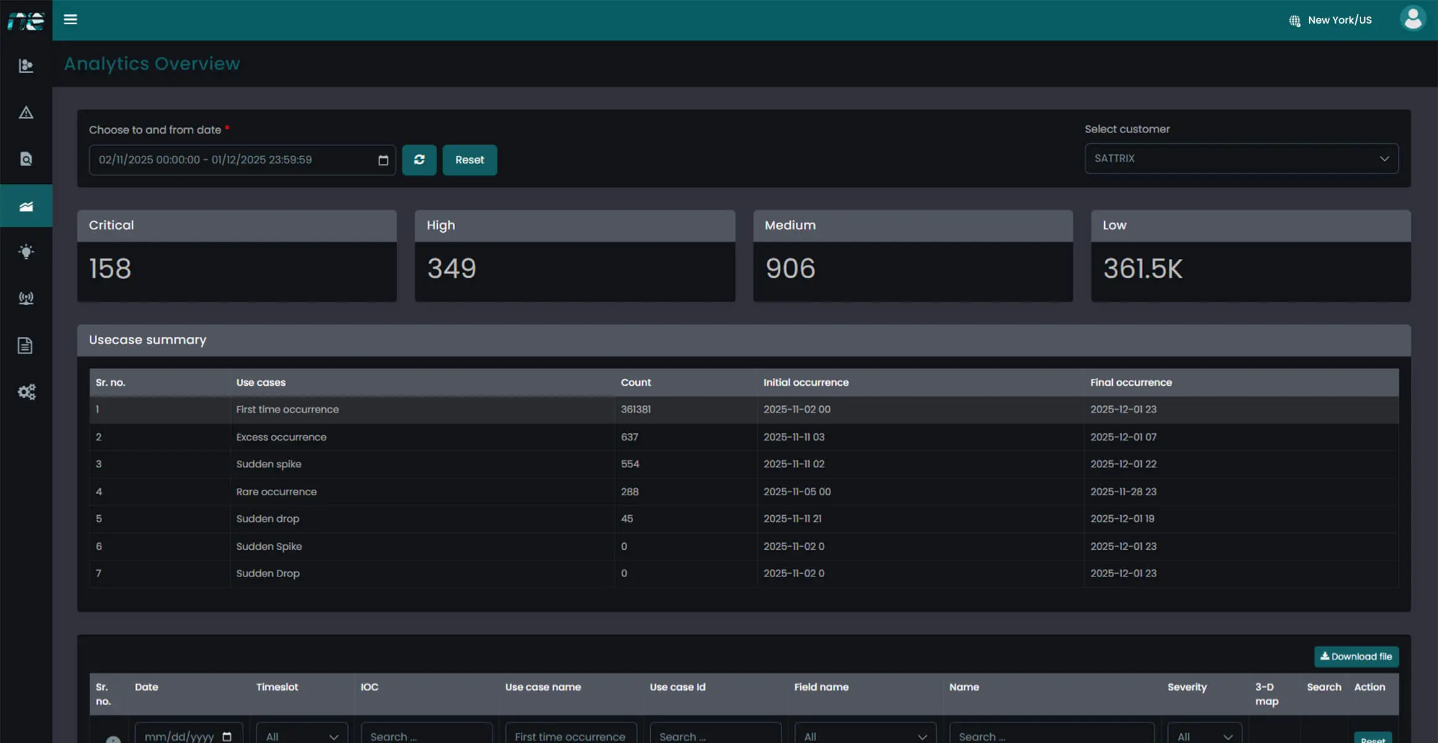Click the refresh icon beside the date range

click(x=419, y=160)
